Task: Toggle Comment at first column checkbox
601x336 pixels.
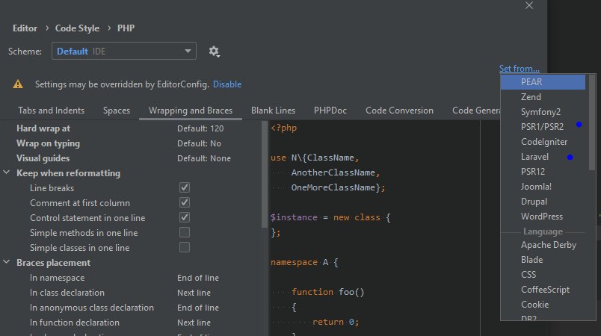Action: [x=185, y=203]
